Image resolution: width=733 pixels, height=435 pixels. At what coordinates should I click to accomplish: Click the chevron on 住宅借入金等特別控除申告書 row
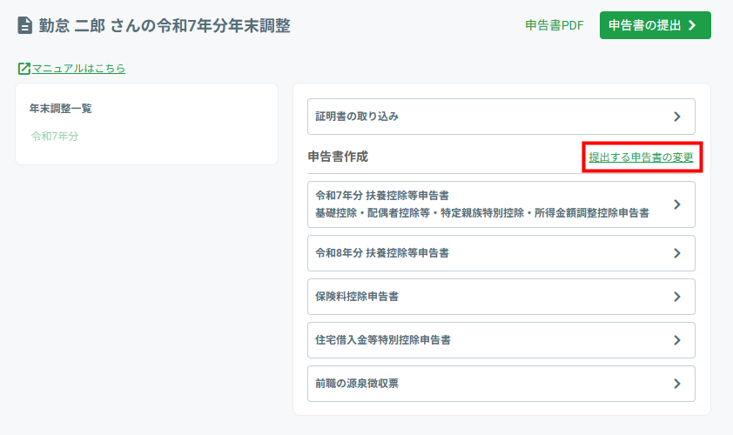(x=677, y=340)
